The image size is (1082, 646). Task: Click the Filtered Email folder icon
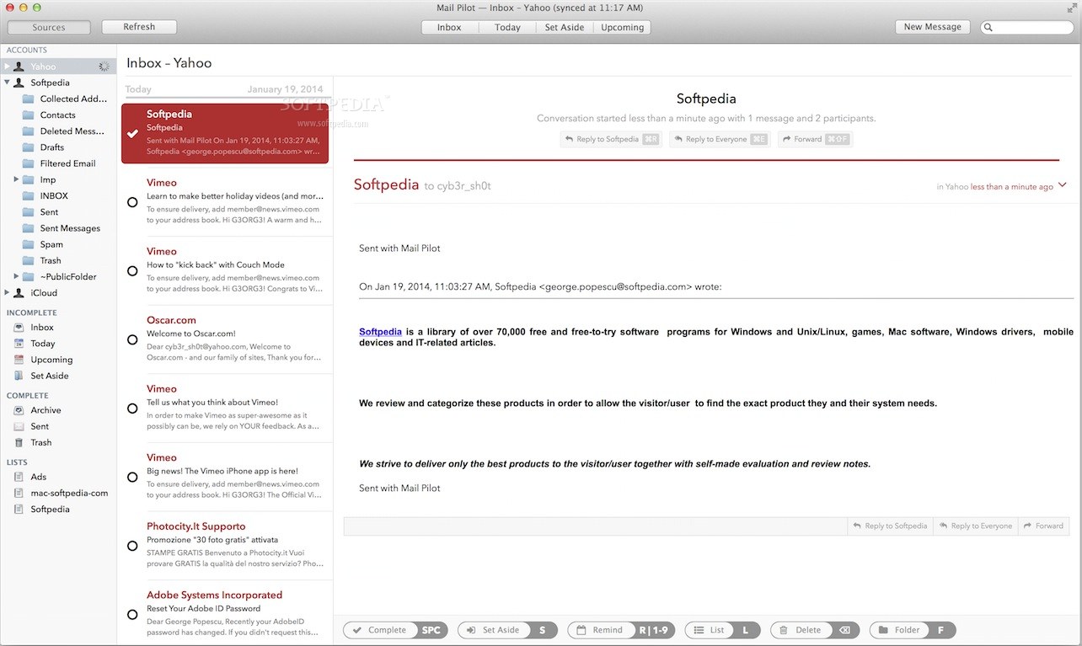tap(29, 163)
